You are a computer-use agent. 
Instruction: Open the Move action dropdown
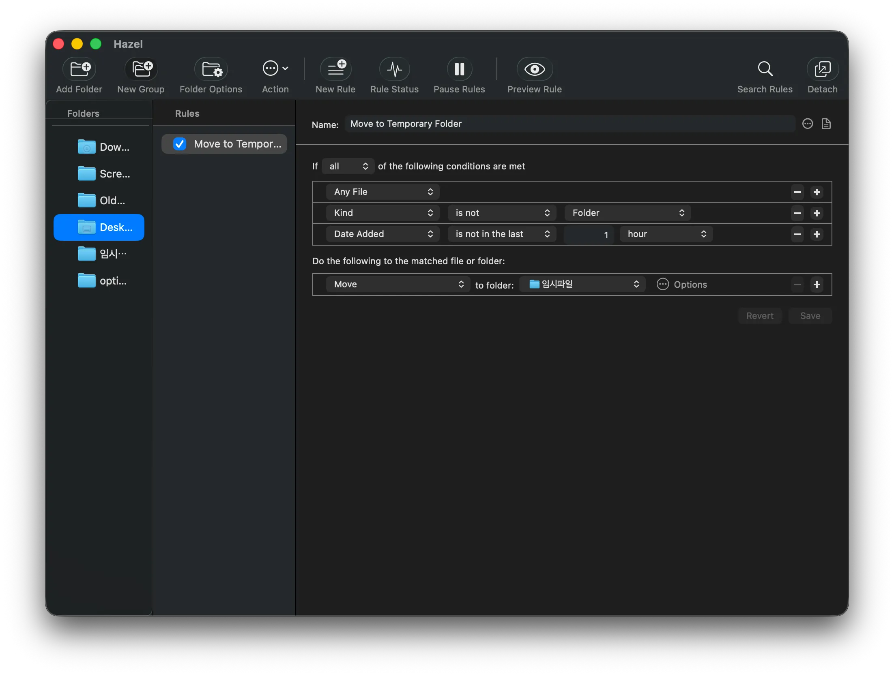tap(398, 284)
